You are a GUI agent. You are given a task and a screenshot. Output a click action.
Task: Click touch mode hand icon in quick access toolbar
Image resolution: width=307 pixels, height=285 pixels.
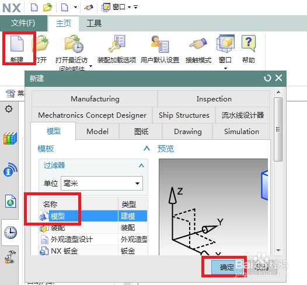click(x=89, y=8)
